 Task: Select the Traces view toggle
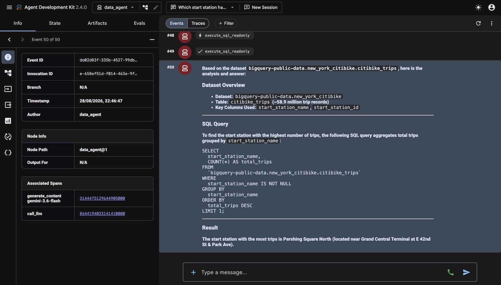[x=198, y=23]
